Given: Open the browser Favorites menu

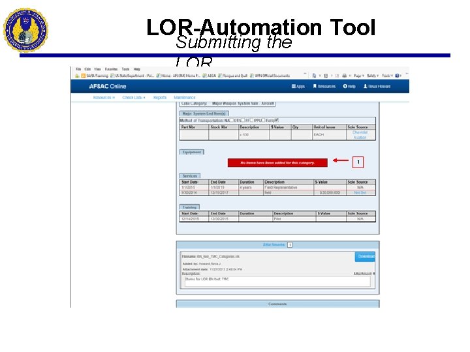Looking at the screenshot, I should pos(111,69).
